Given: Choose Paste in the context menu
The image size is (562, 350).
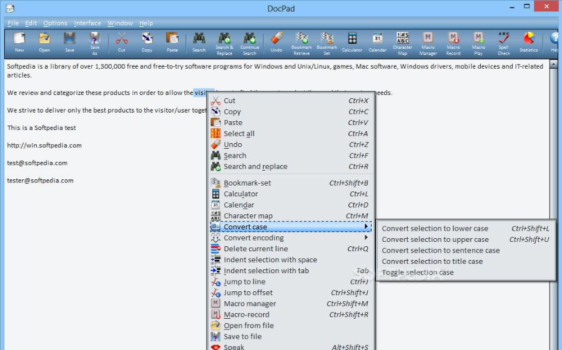Looking at the screenshot, I should 290,122.
